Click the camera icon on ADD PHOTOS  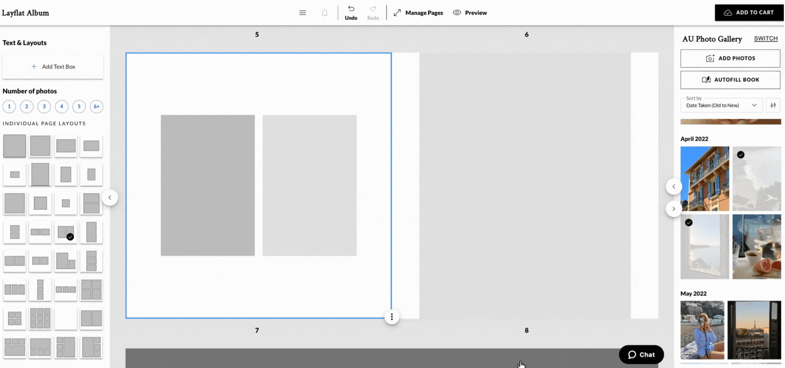[710, 58]
